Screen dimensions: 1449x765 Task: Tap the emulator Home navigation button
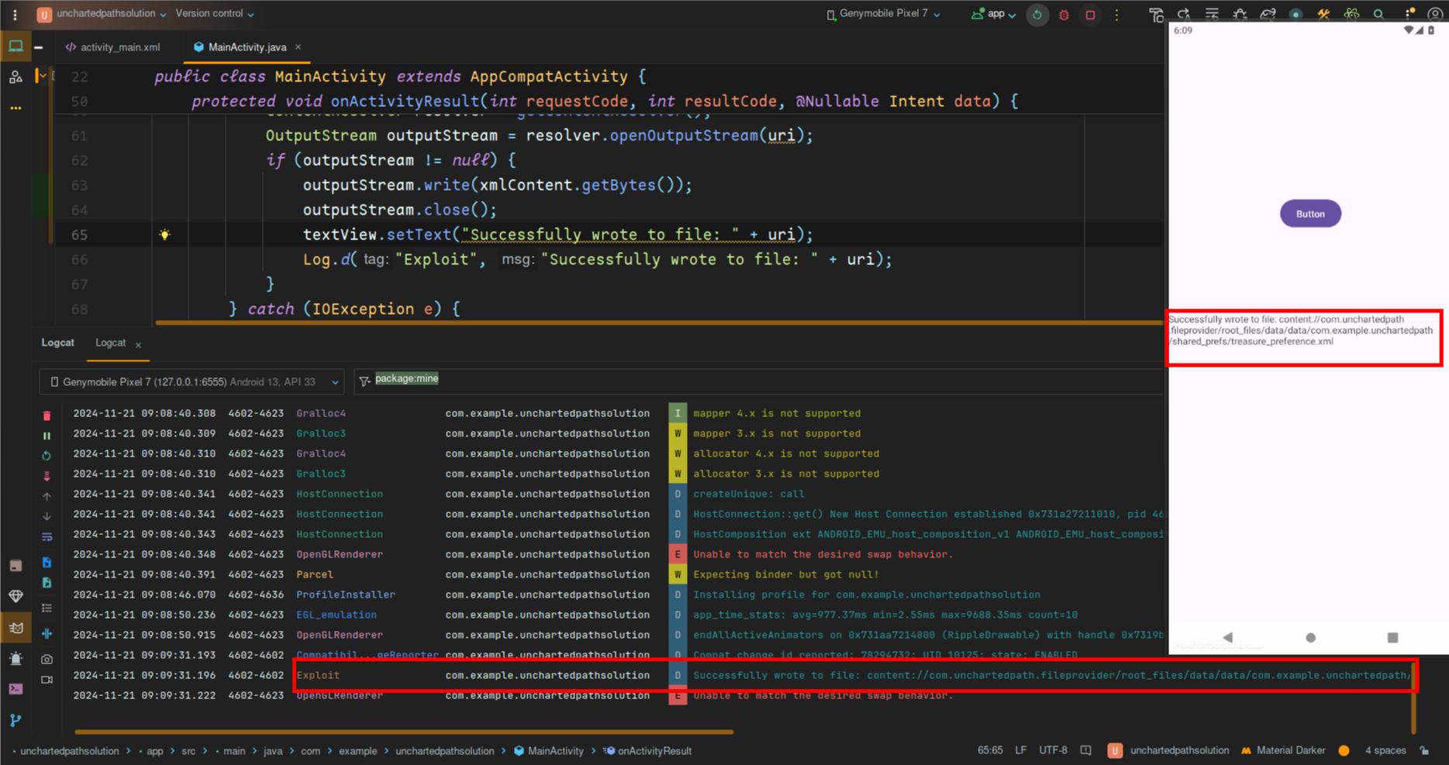pyautogui.click(x=1310, y=637)
